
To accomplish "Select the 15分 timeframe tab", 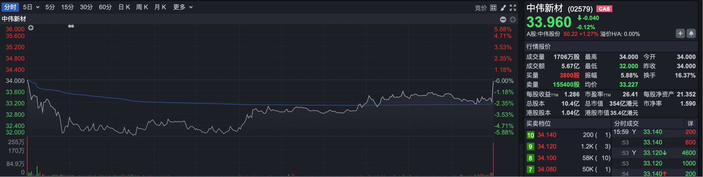I will tap(67, 7).
